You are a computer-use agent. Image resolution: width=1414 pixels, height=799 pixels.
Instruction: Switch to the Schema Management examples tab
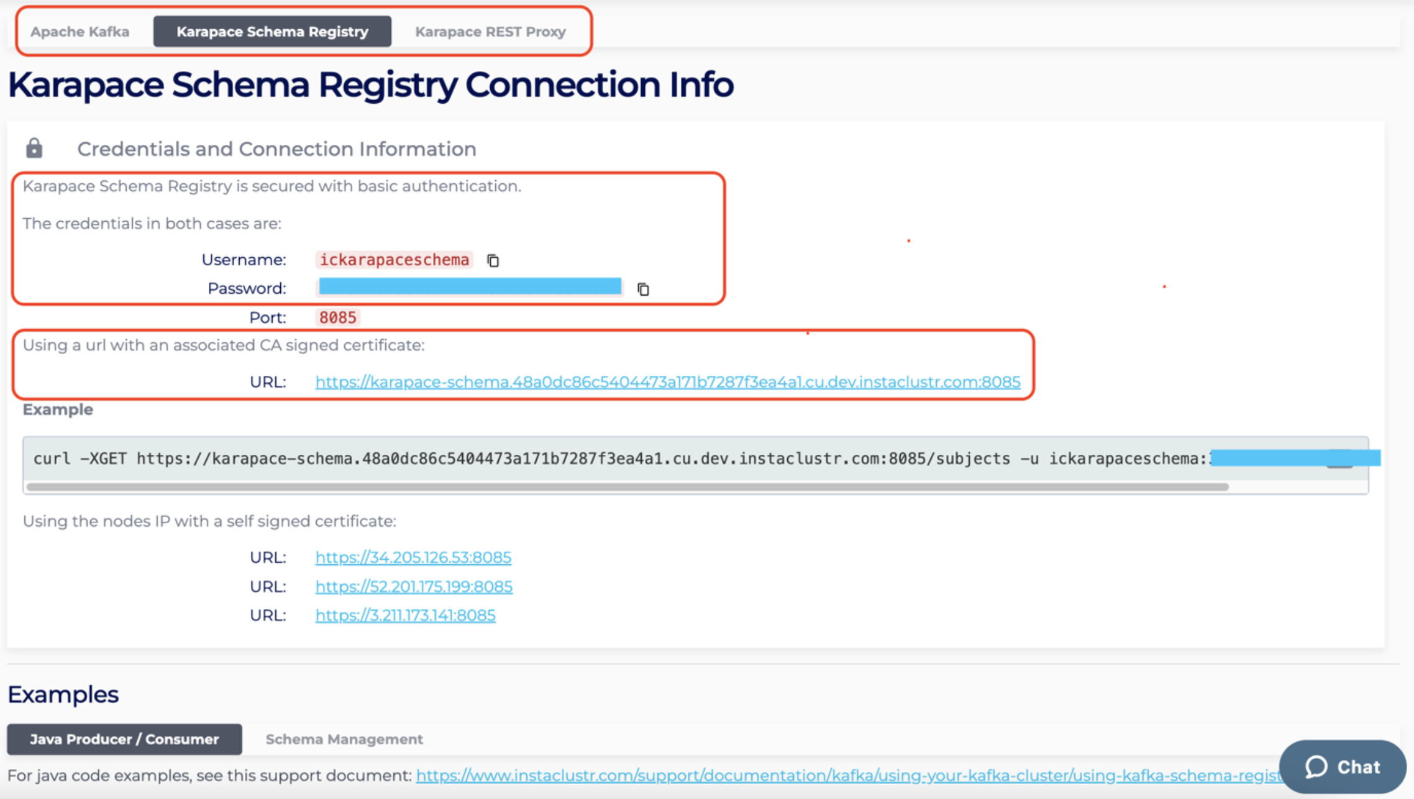344,739
